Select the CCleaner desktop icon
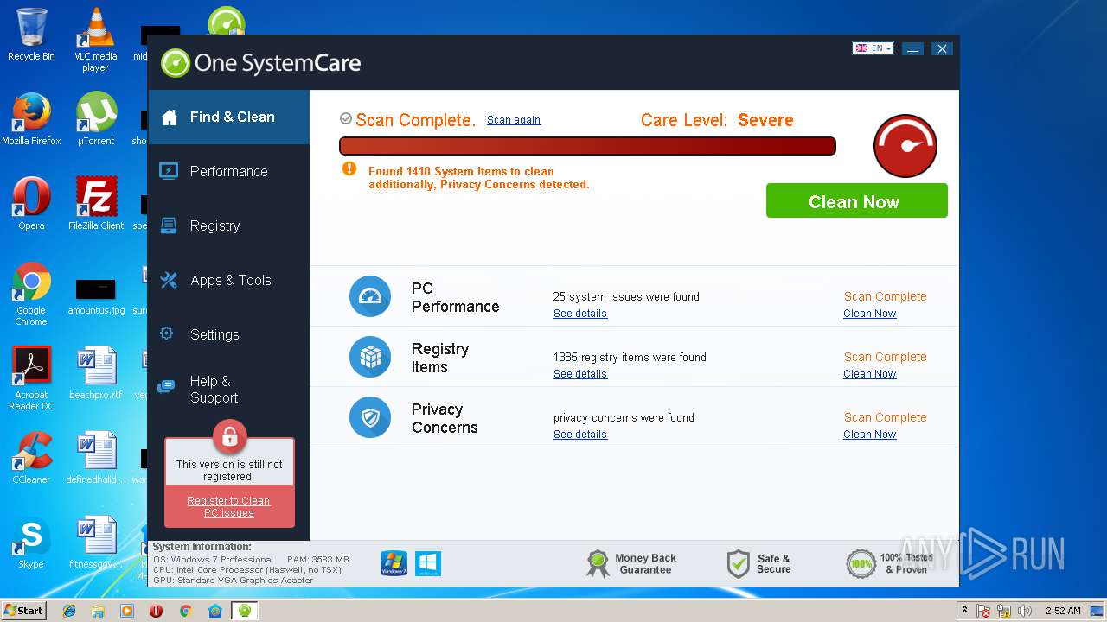 pyautogui.click(x=31, y=458)
